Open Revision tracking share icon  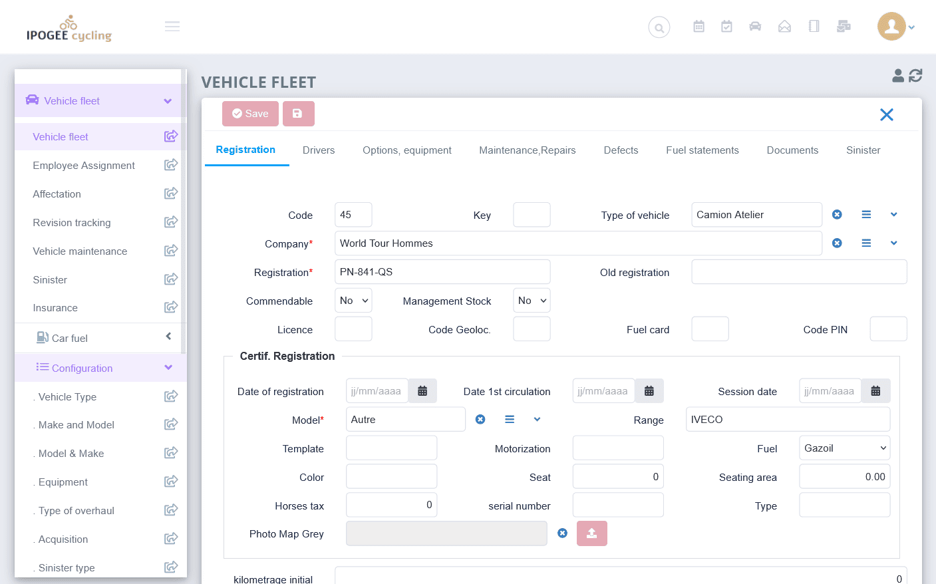click(171, 222)
